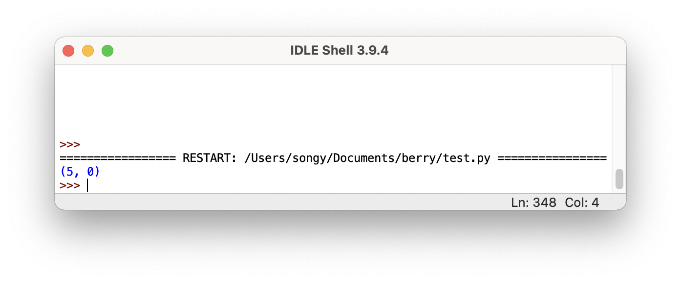Click the Ln: 348 status indicator
The image size is (681, 282).
tap(533, 202)
